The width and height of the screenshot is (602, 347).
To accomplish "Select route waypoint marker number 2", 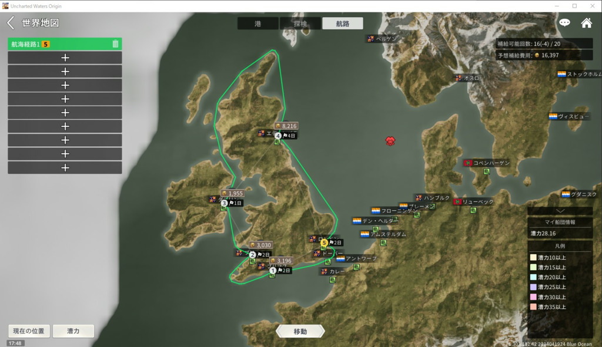I will point(252,255).
